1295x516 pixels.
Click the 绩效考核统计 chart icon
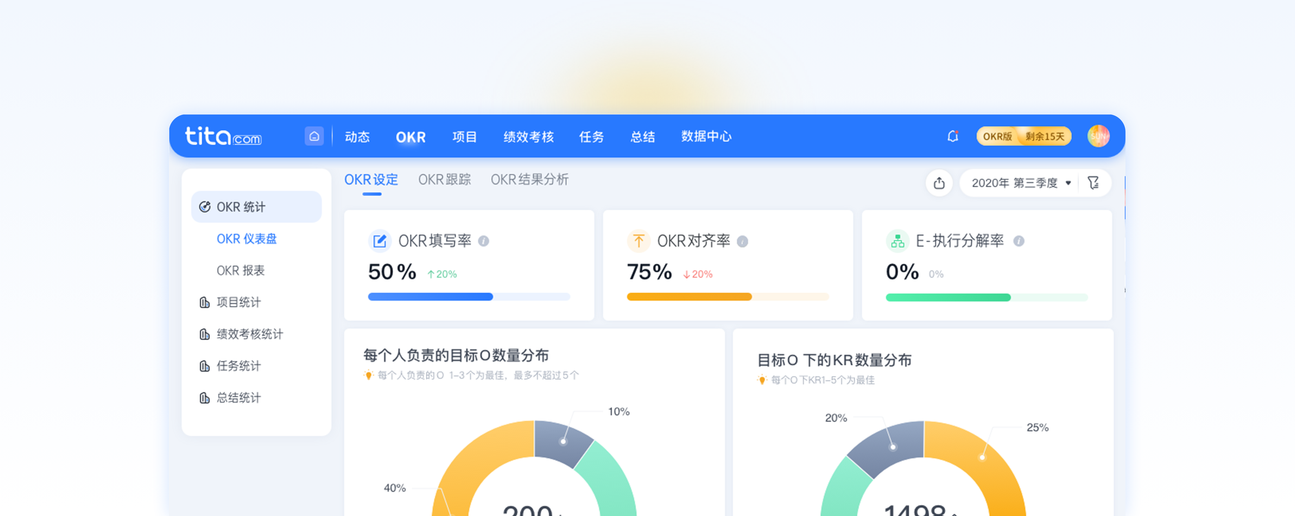pyautogui.click(x=204, y=334)
